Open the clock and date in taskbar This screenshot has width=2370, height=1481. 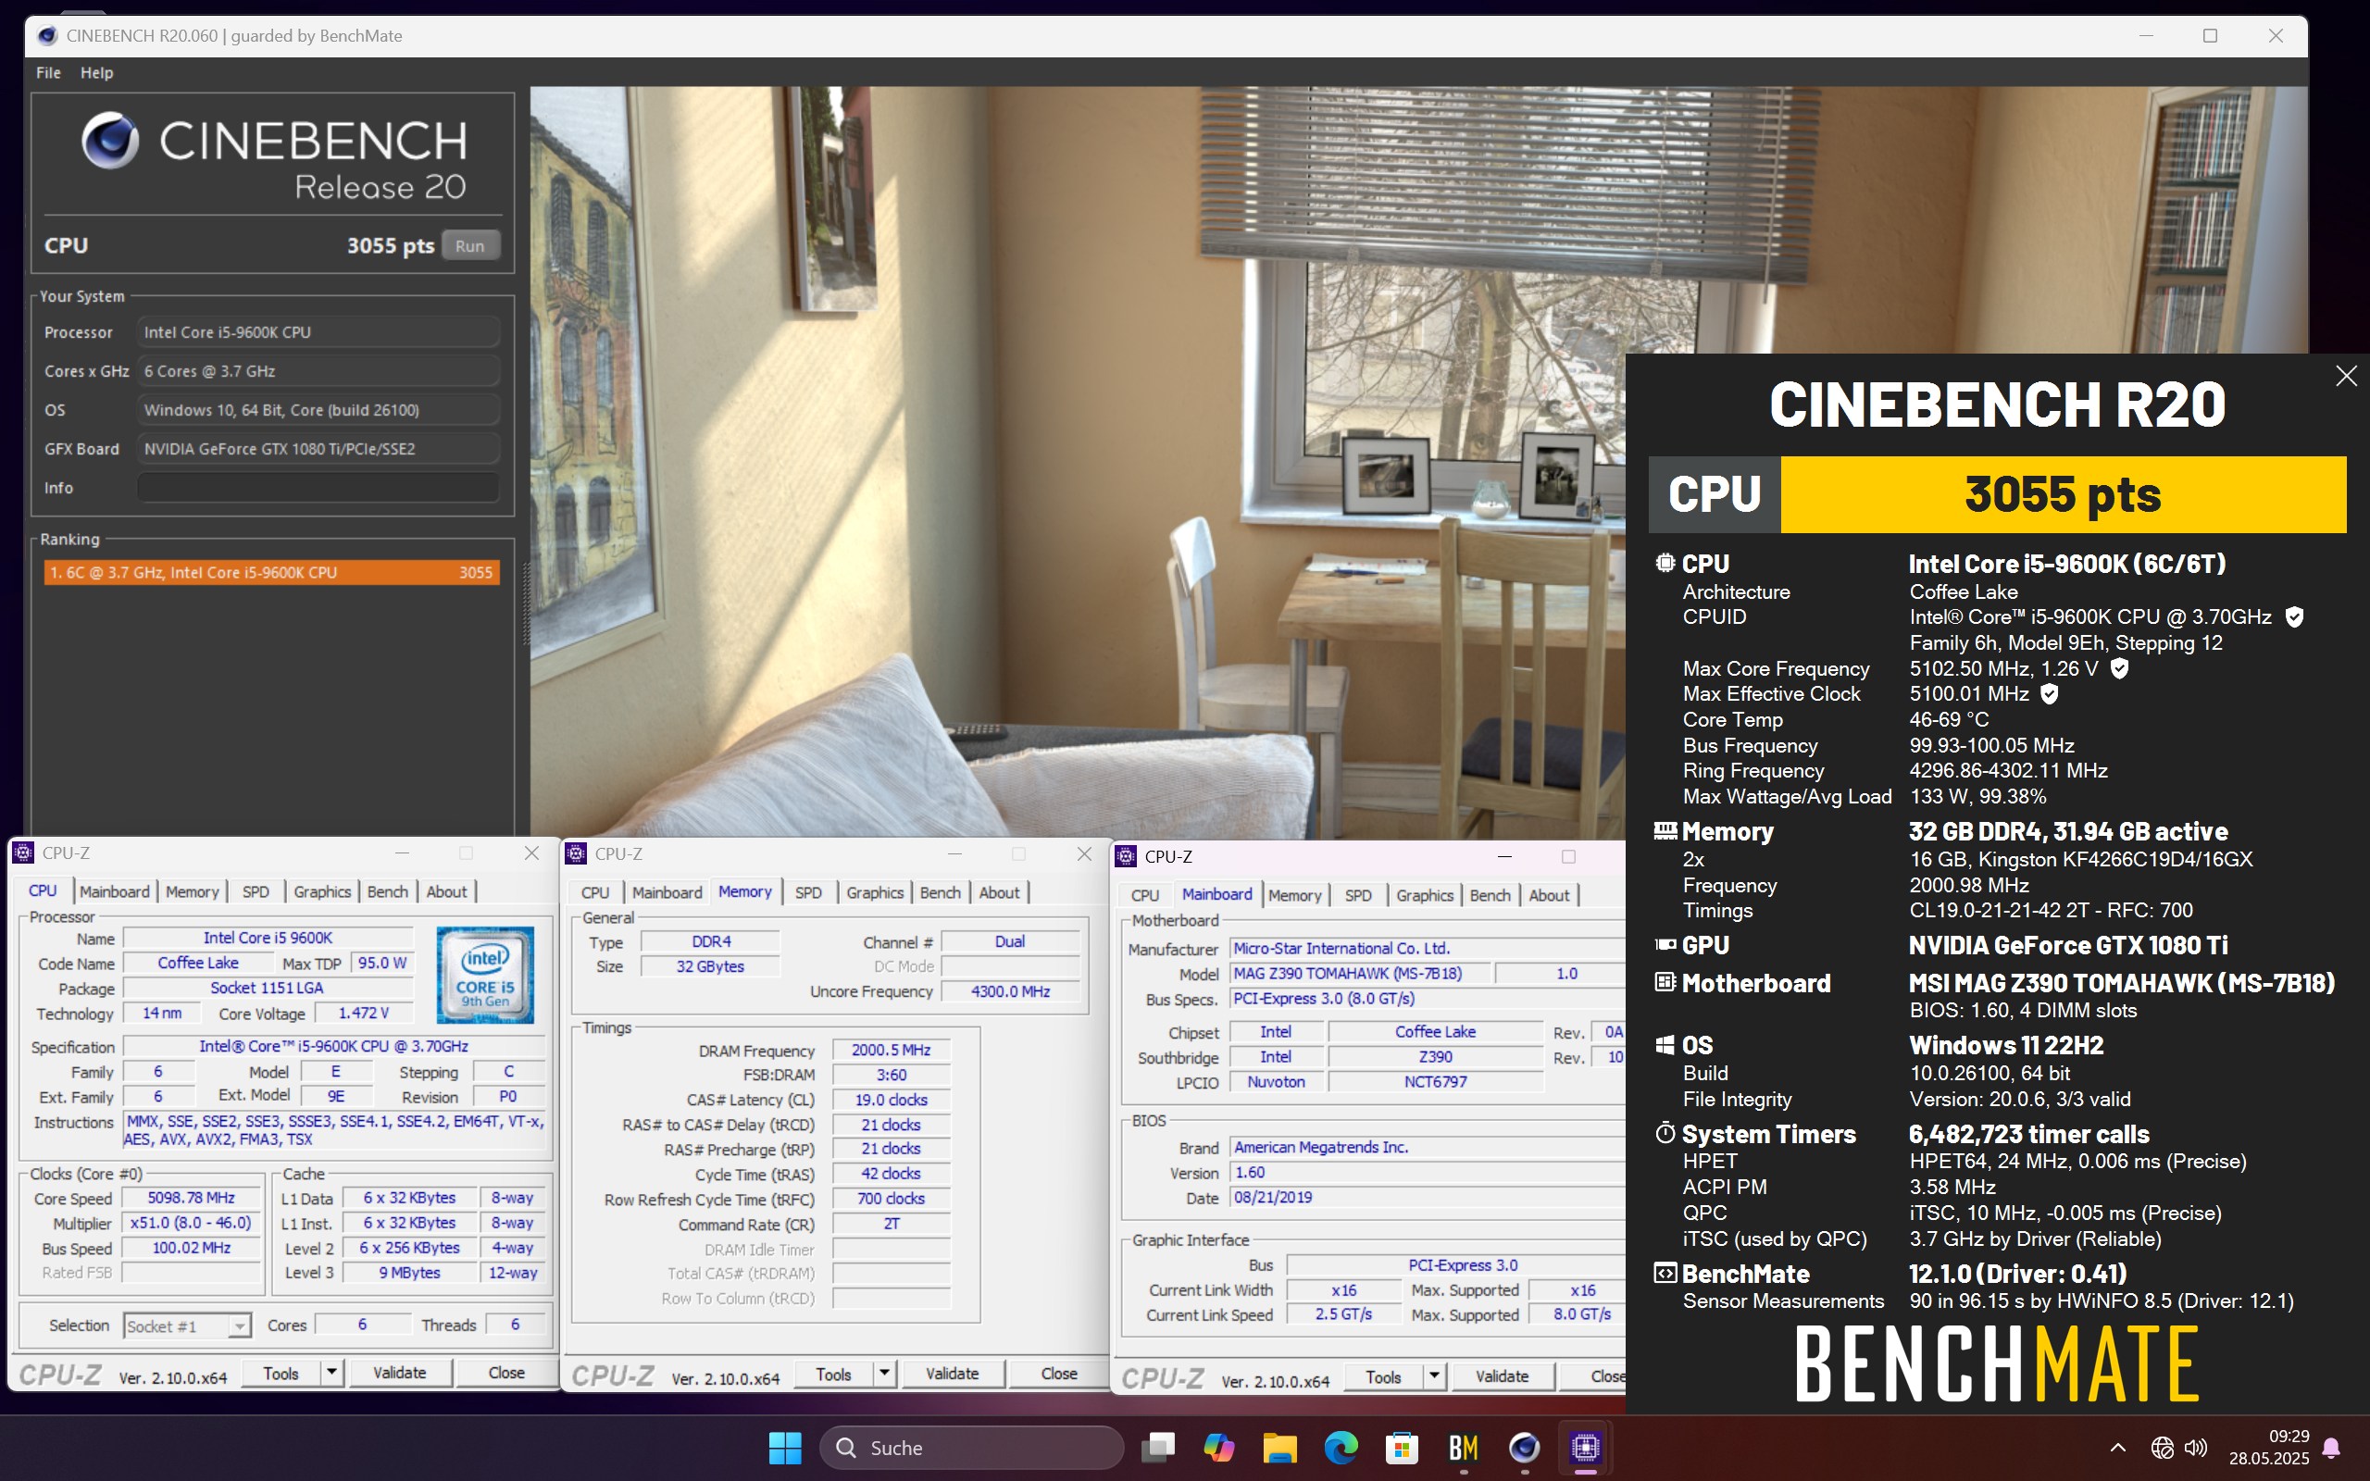(2269, 1448)
